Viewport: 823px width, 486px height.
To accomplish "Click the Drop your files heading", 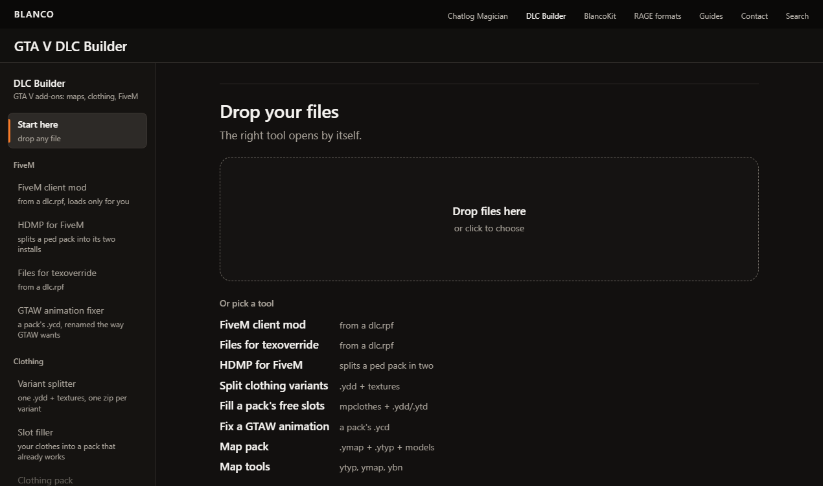I will pos(279,112).
